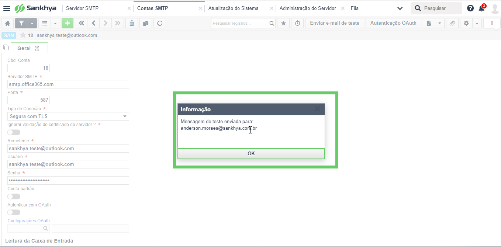Go to the previous record
The width and height of the screenshot is (501, 247).
pos(93,23)
